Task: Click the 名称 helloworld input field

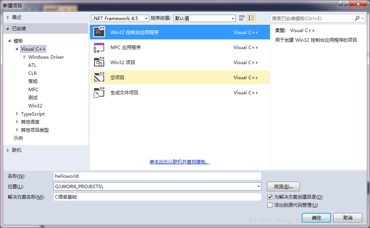Action: tap(157, 176)
